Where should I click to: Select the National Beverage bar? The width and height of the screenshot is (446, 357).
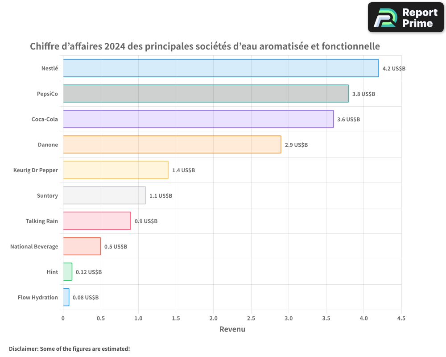coord(82,246)
